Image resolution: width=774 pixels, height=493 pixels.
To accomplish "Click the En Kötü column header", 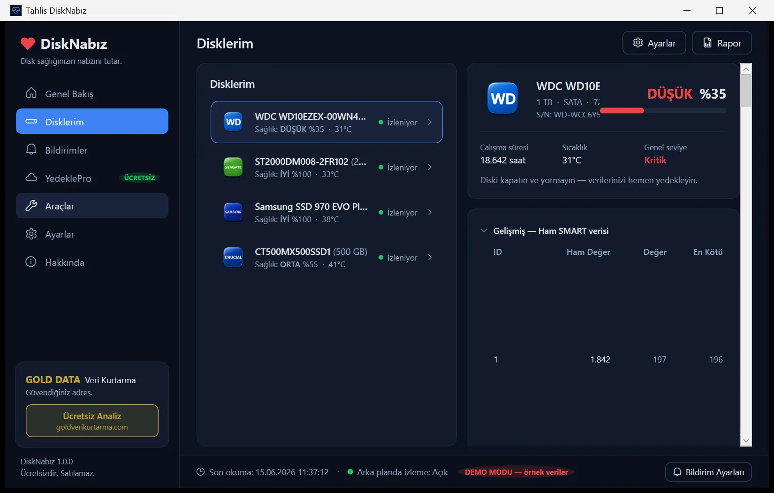I will [708, 252].
